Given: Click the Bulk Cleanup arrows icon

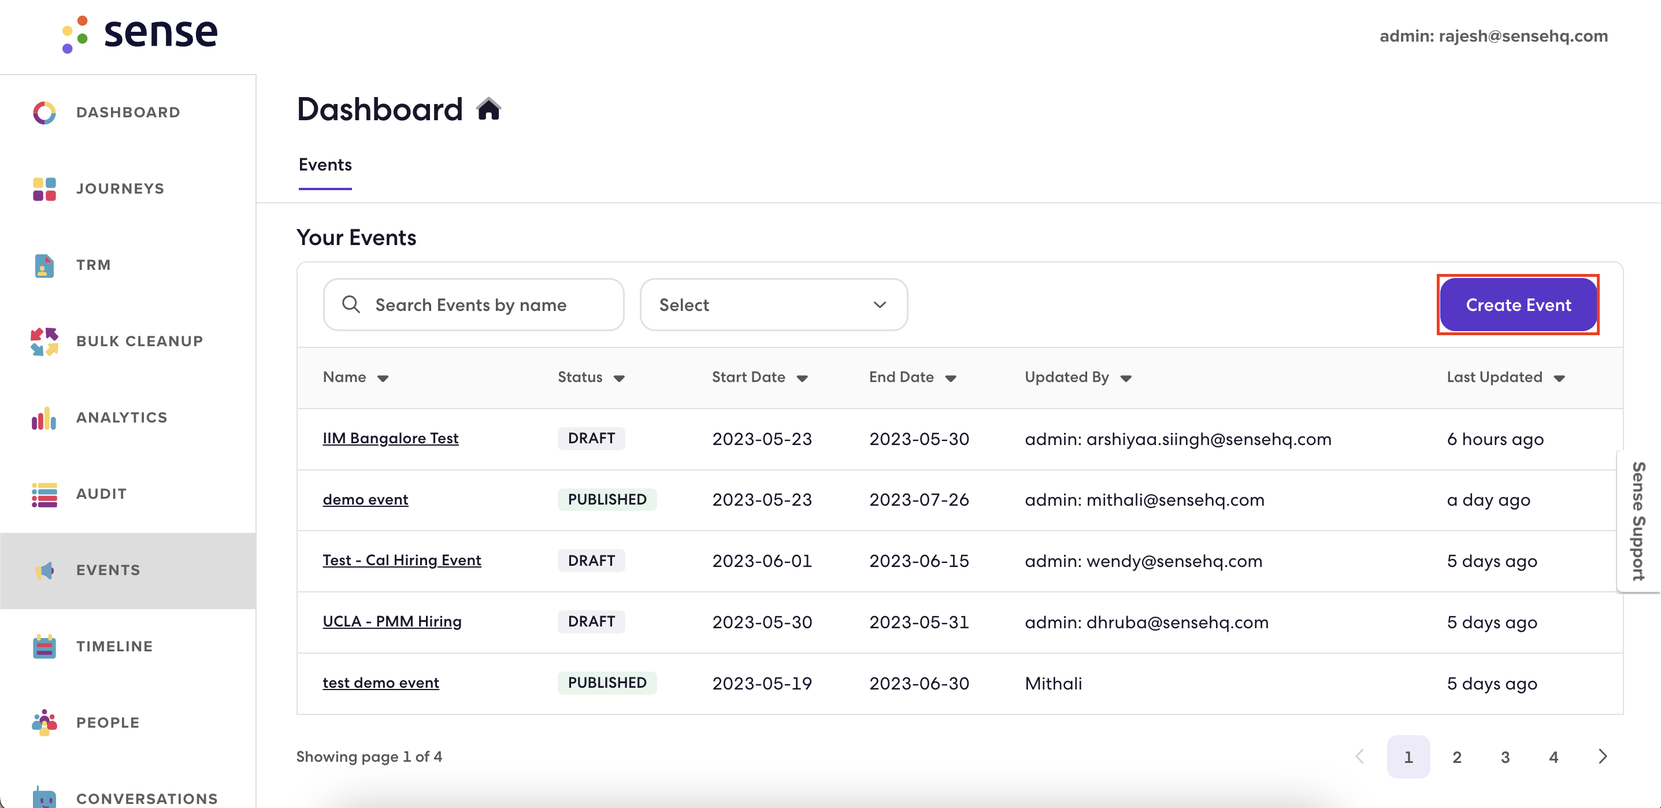Looking at the screenshot, I should click(45, 341).
